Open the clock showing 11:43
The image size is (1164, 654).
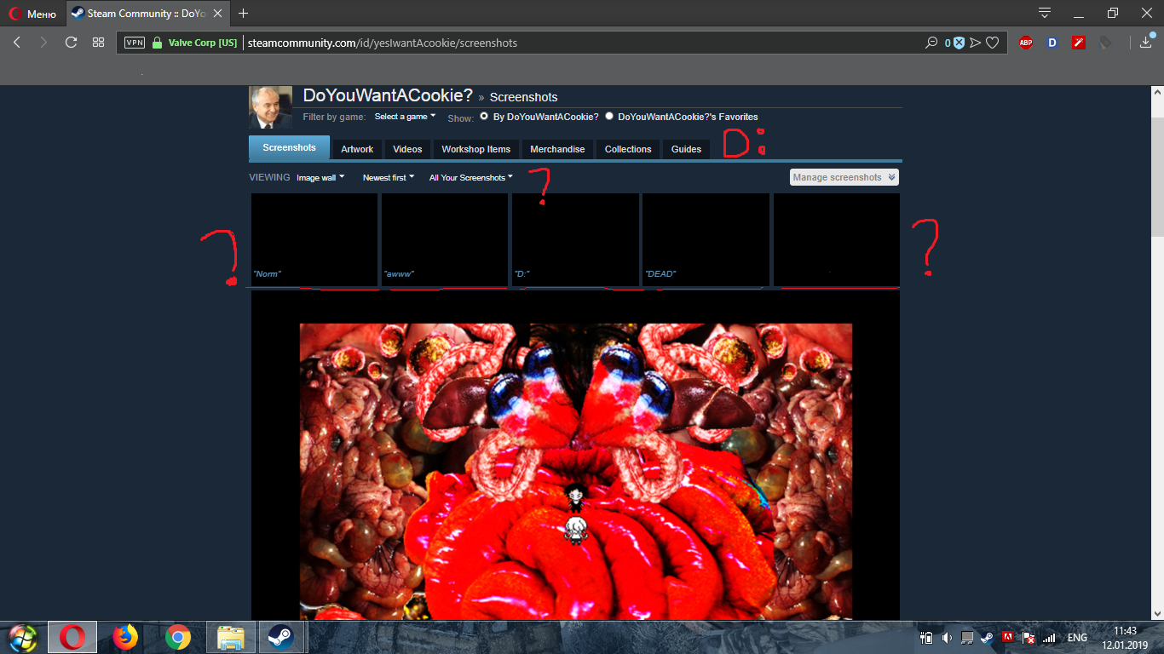1126,637
